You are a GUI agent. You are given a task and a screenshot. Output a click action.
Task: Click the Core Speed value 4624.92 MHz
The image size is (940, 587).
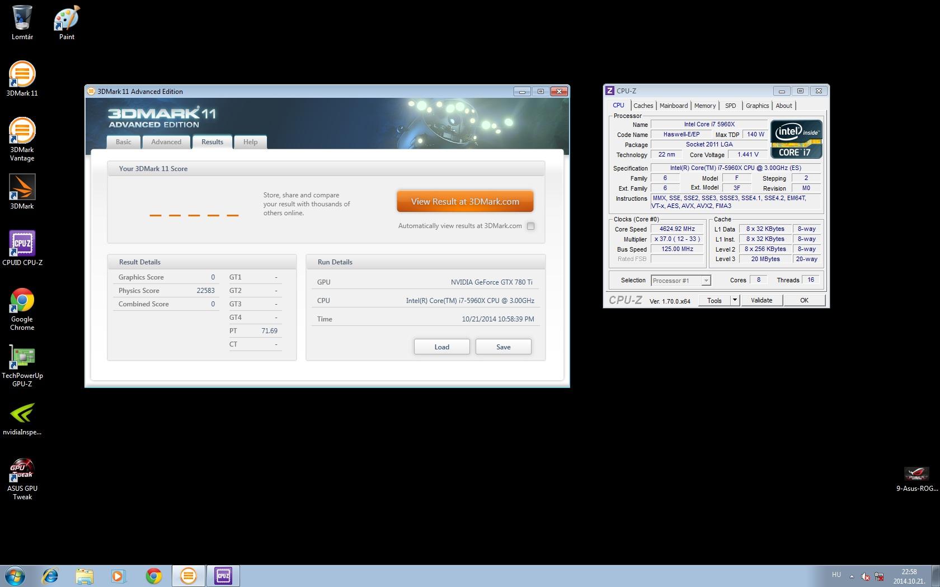[677, 229]
